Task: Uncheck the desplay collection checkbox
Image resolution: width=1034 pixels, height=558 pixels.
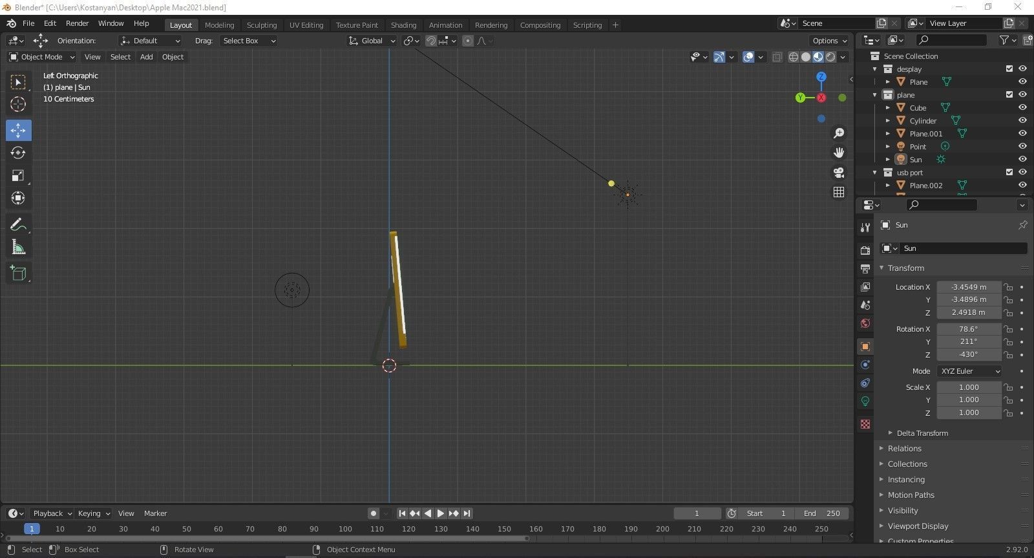Action: coord(1009,69)
